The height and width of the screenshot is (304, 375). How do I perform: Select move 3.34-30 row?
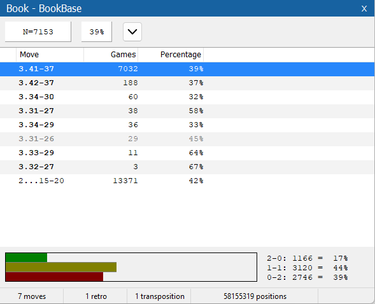(187, 97)
